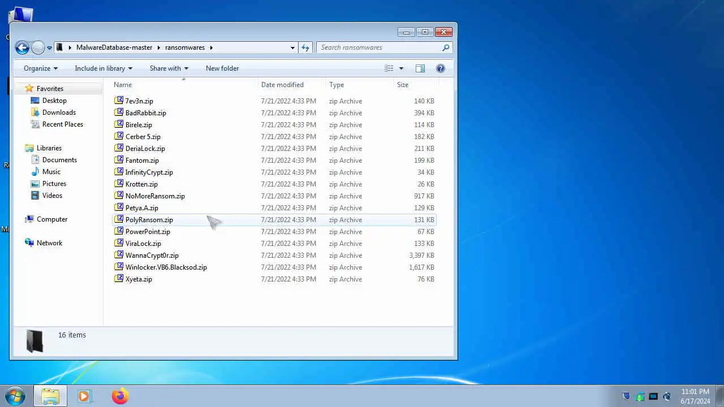Select the Winlocker.VB6.Blacksod.zip file name

(x=166, y=267)
